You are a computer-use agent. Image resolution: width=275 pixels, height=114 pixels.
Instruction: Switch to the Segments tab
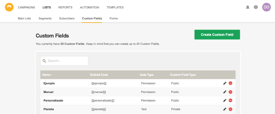45,18
